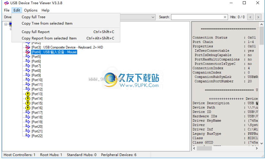The width and height of the screenshot is (265, 160).
Task: Click the report horizontal scroll right arrow
Action: 257,148
